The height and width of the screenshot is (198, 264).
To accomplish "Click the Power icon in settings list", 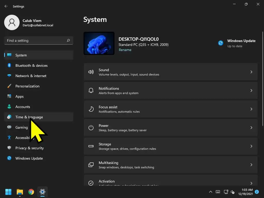I will [x=91, y=128].
